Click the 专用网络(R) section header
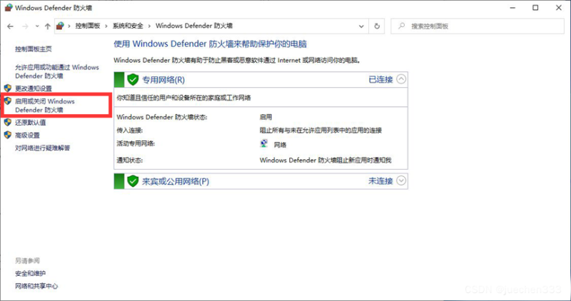 click(261, 80)
